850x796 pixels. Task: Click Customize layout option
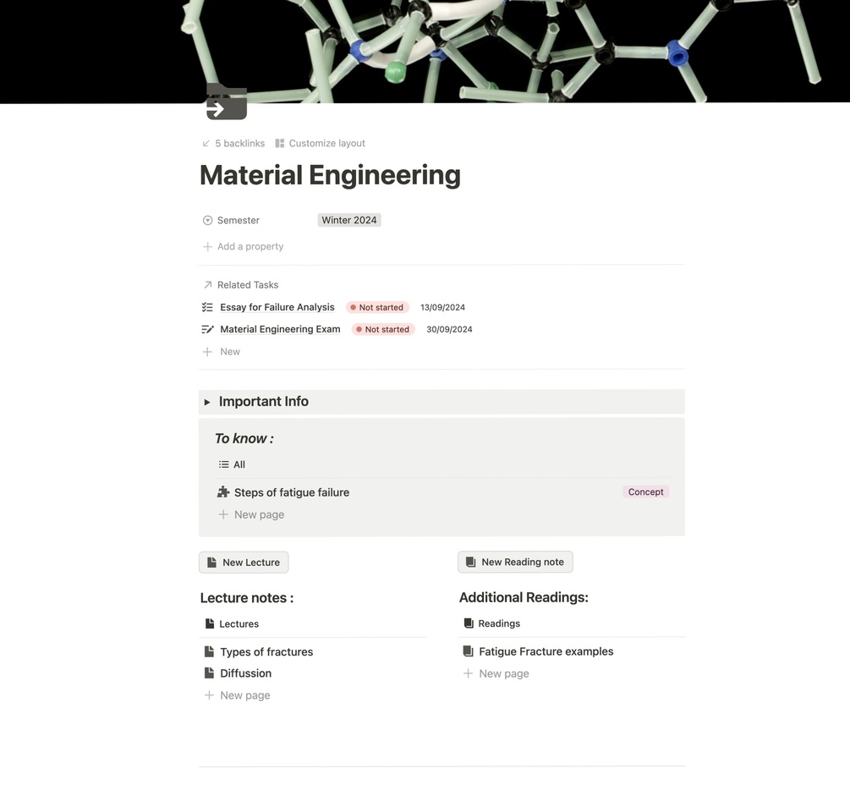pyautogui.click(x=320, y=144)
